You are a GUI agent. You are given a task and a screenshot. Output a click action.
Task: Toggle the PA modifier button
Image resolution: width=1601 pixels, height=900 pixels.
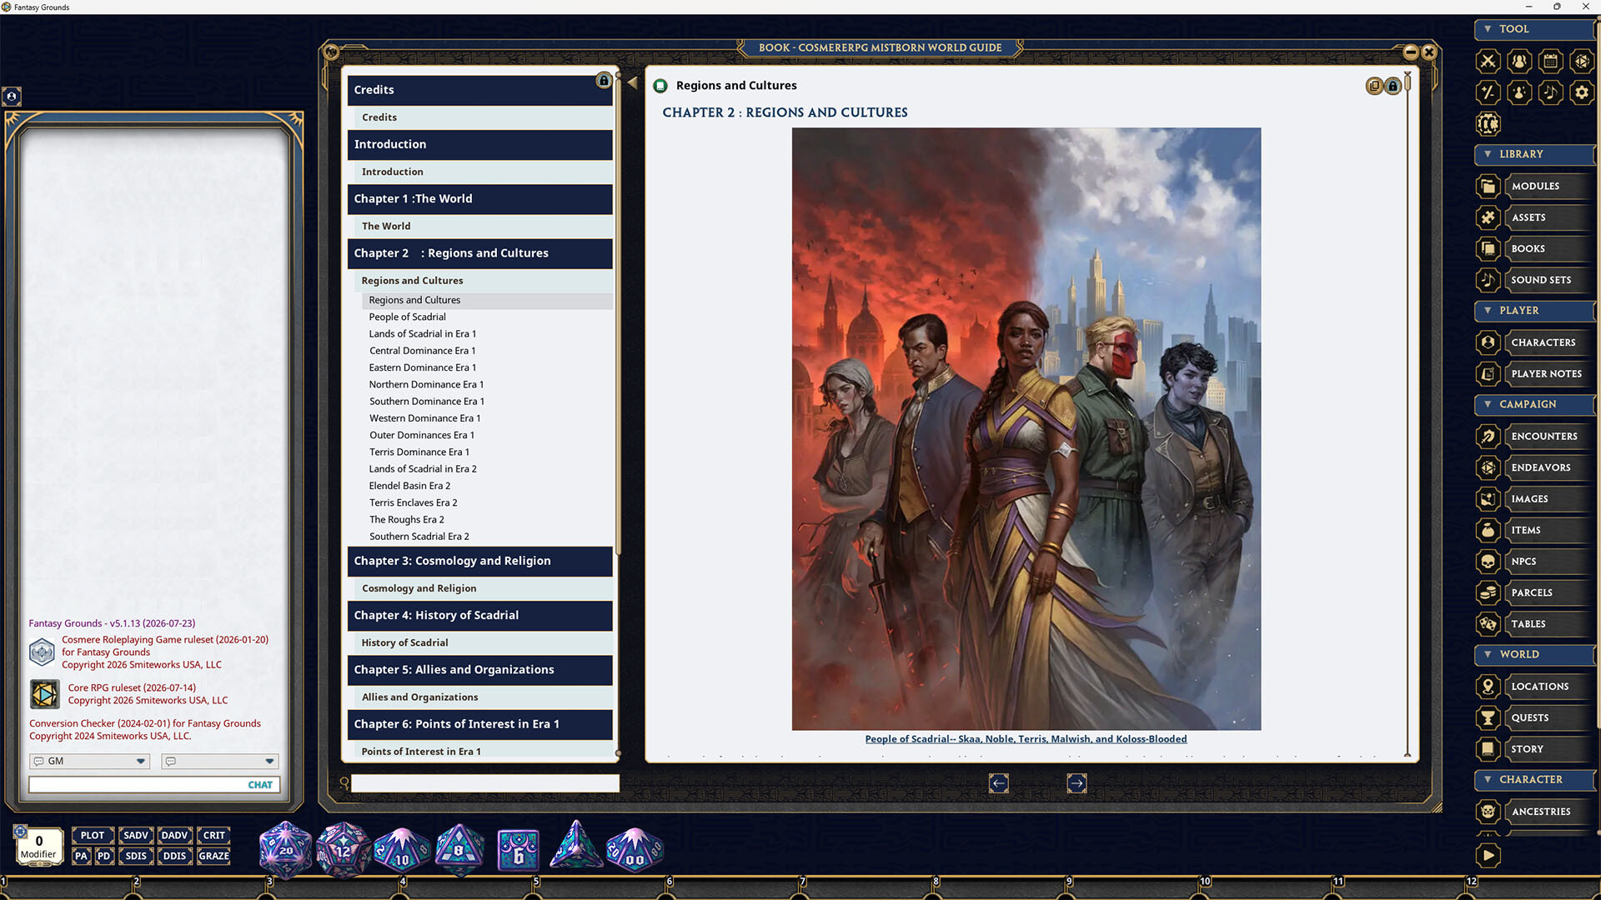click(81, 856)
